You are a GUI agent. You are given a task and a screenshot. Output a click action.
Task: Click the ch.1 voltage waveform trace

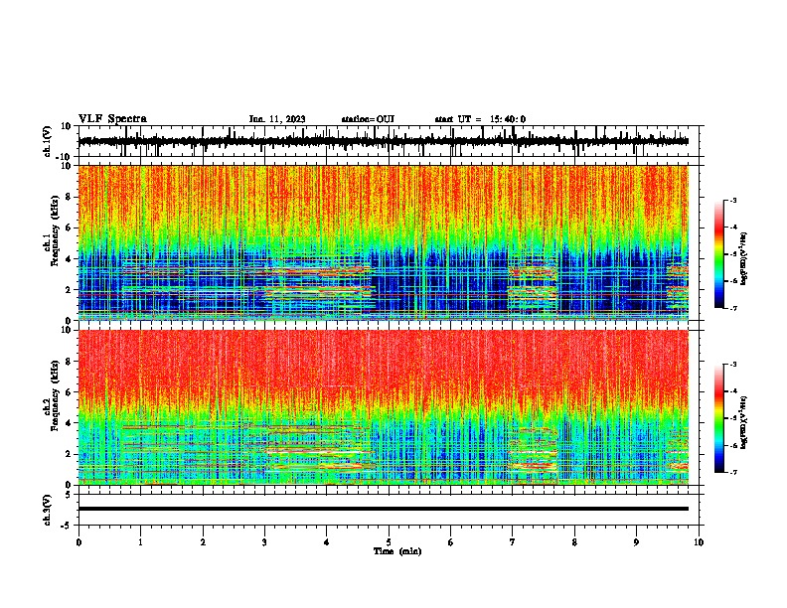[383, 141]
